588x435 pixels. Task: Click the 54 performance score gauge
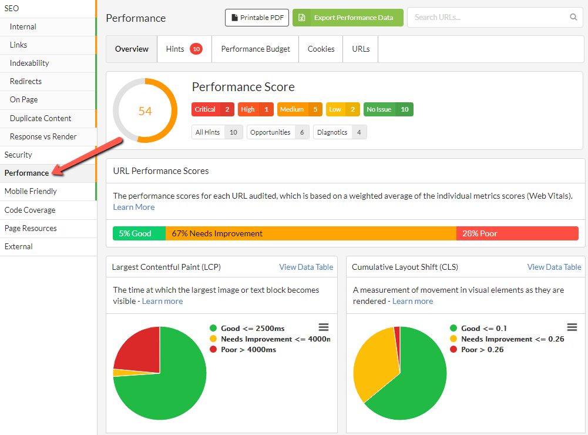(145, 111)
